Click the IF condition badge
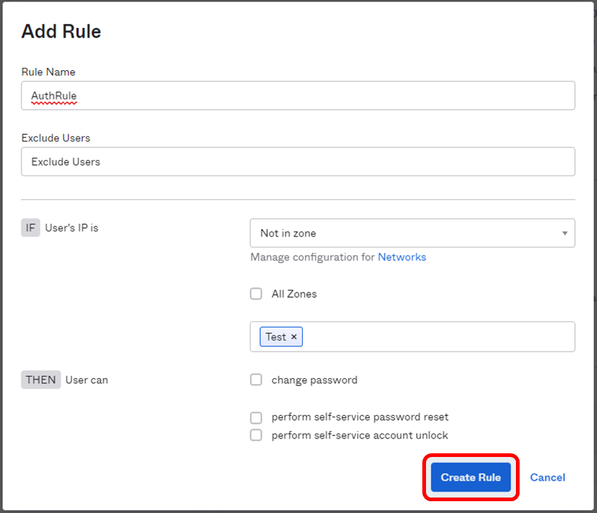Image resolution: width=597 pixels, height=513 pixels. point(30,228)
